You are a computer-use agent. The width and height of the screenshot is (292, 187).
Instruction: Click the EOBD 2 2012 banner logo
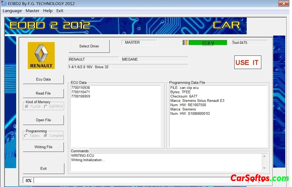50,25
